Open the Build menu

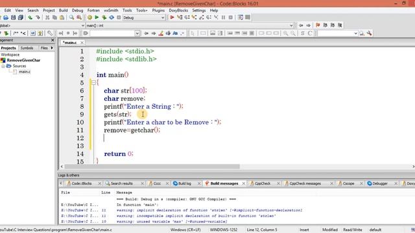pyautogui.click(x=64, y=10)
